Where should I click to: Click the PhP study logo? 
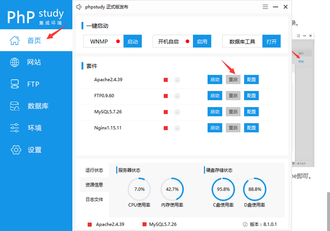coord(36,17)
